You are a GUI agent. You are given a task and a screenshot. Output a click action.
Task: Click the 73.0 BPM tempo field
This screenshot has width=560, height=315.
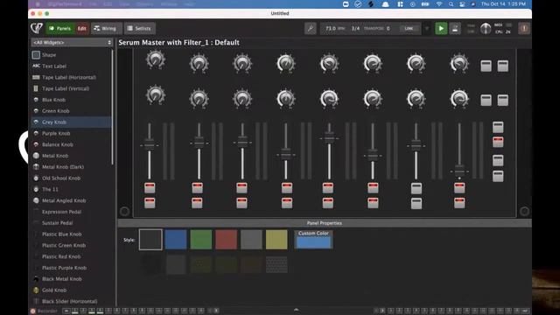click(334, 28)
